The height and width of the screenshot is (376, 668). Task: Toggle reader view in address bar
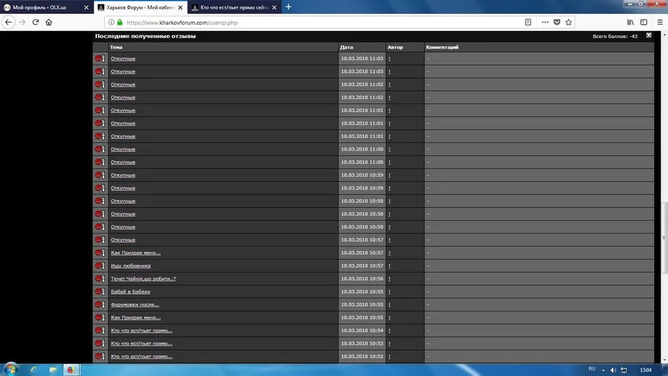pos(528,22)
